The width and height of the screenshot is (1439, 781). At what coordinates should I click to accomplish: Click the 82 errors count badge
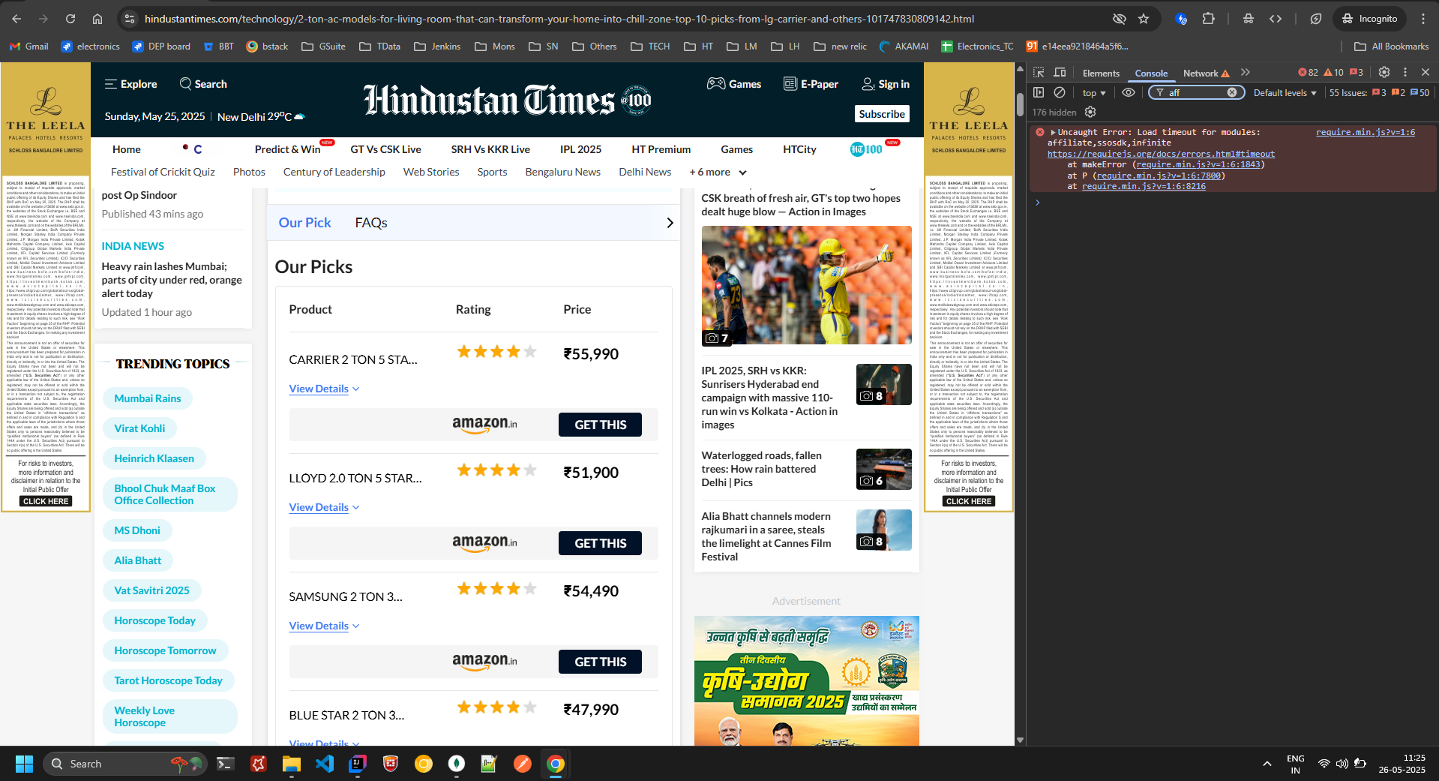click(1309, 73)
